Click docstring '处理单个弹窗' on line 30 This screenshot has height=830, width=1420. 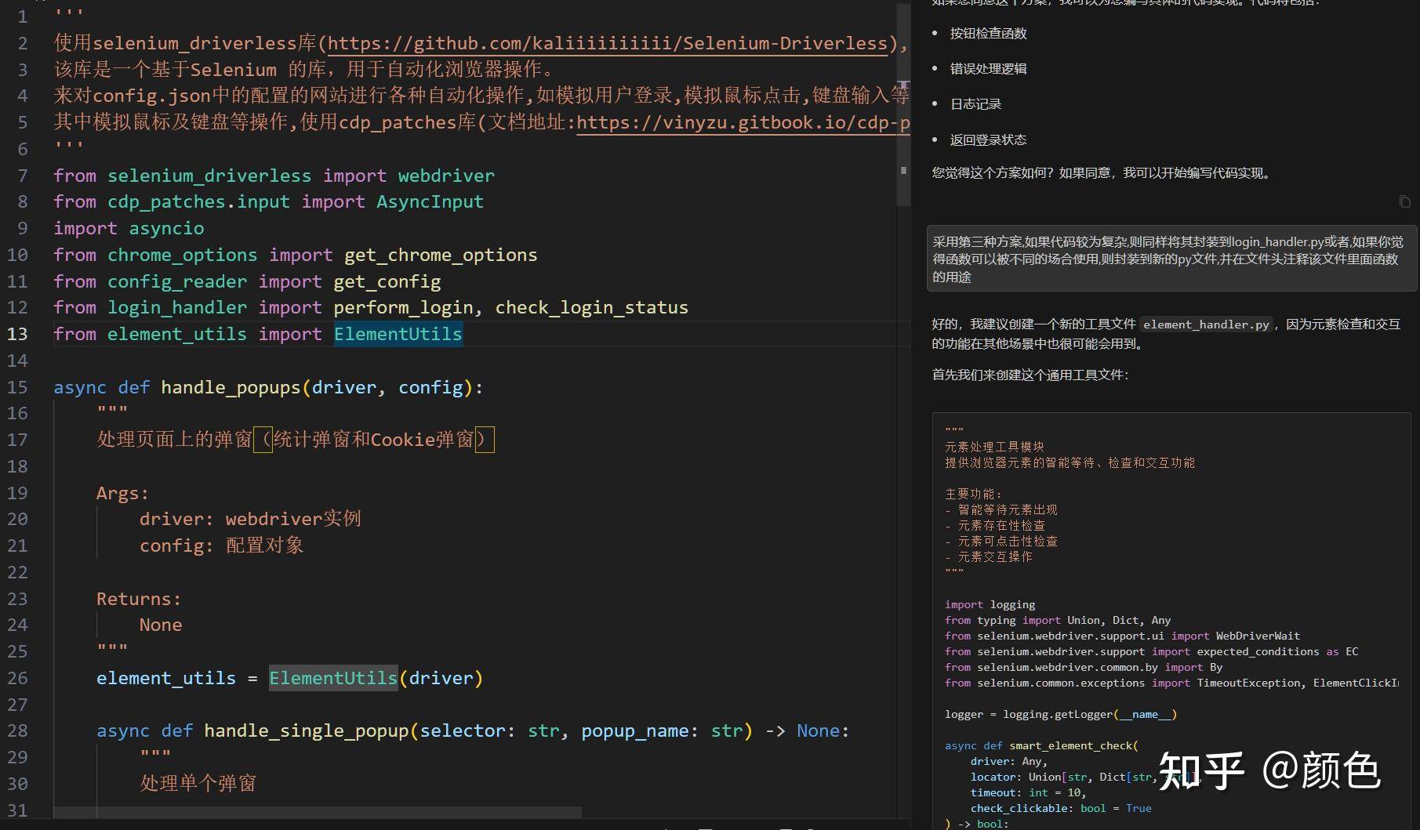198,783
